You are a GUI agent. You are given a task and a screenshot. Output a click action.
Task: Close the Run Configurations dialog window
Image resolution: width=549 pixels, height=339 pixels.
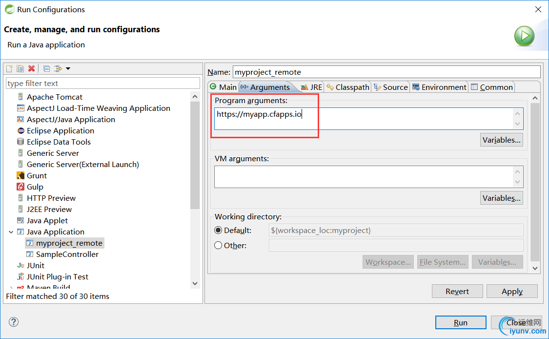point(538,9)
